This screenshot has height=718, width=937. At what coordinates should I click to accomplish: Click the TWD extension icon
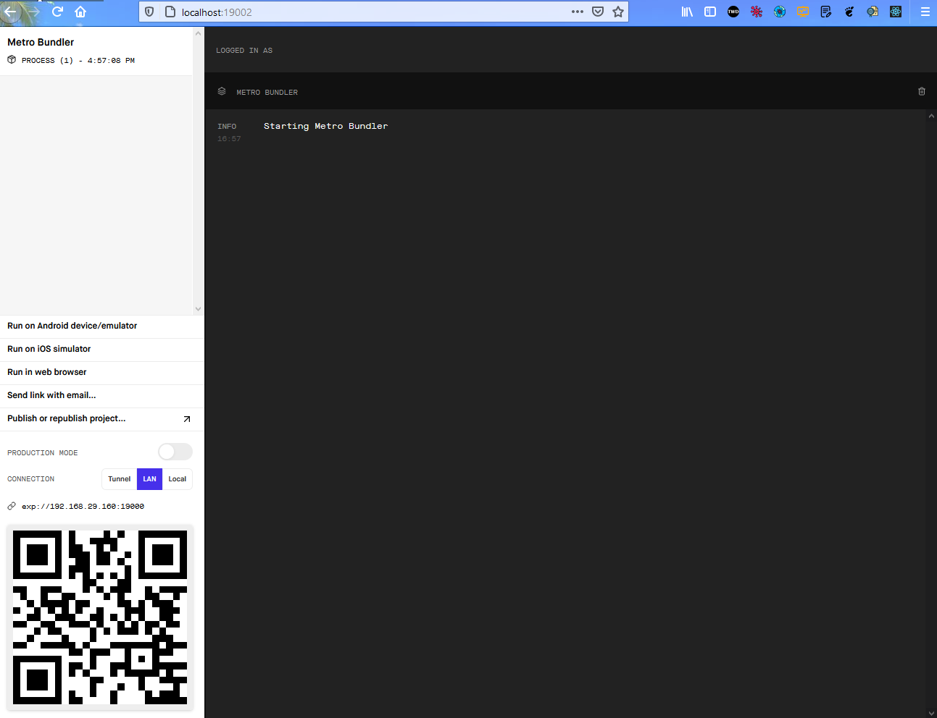(x=733, y=12)
